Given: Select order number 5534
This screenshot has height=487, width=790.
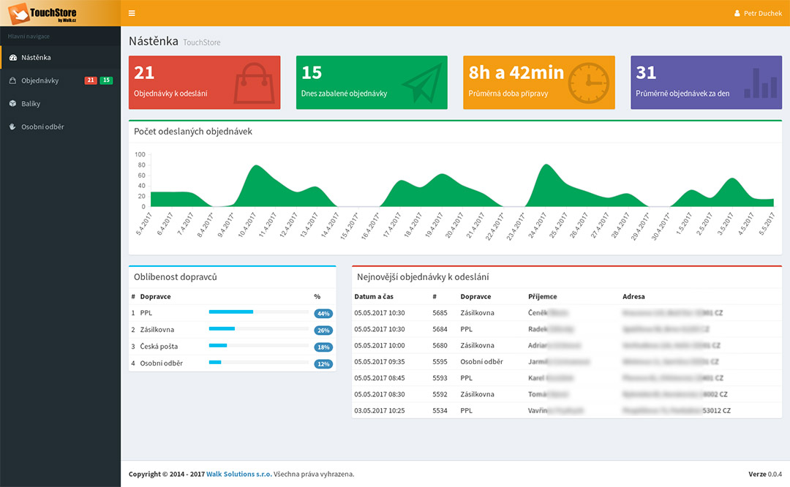Looking at the screenshot, I should coord(440,410).
